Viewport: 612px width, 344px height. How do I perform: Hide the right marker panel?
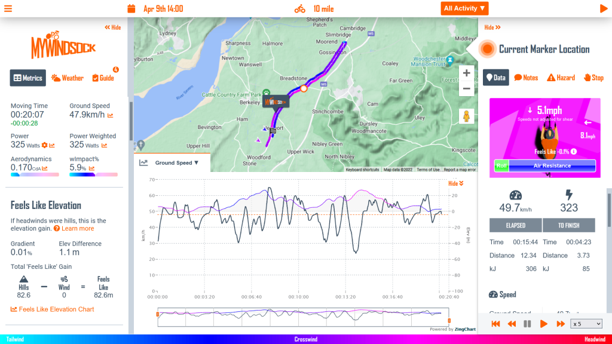[x=492, y=27]
